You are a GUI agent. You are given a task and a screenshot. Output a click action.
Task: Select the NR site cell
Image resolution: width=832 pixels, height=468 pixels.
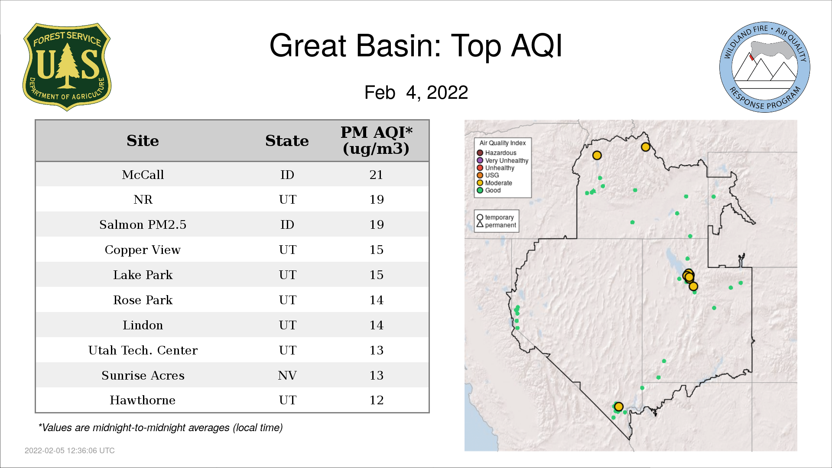point(143,199)
